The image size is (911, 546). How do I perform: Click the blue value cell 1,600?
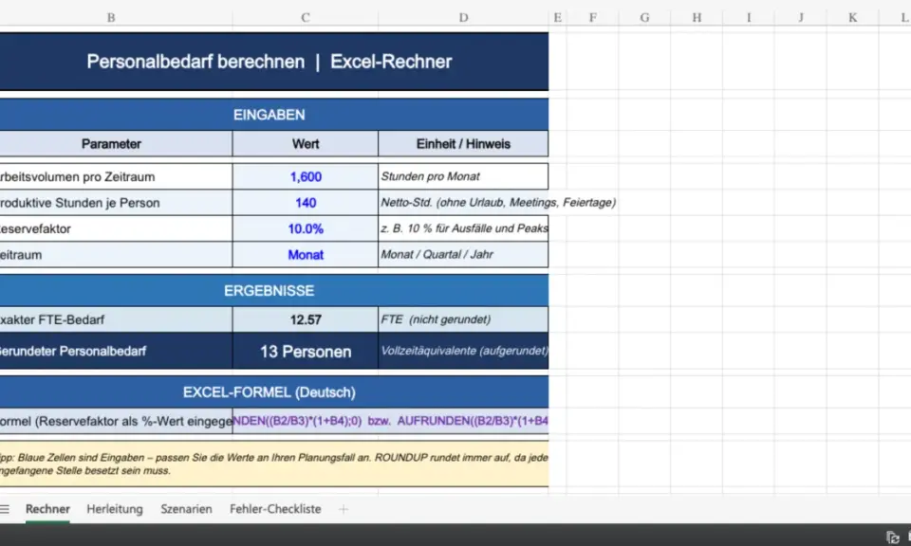(306, 176)
